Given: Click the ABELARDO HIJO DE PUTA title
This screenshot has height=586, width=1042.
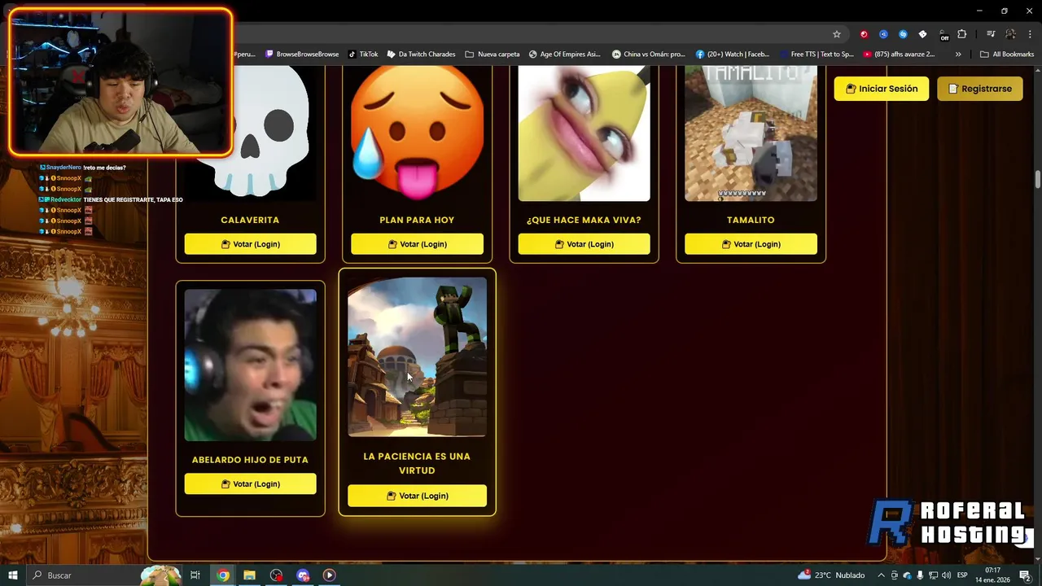Looking at the screenshot, I should click(250, 460).
